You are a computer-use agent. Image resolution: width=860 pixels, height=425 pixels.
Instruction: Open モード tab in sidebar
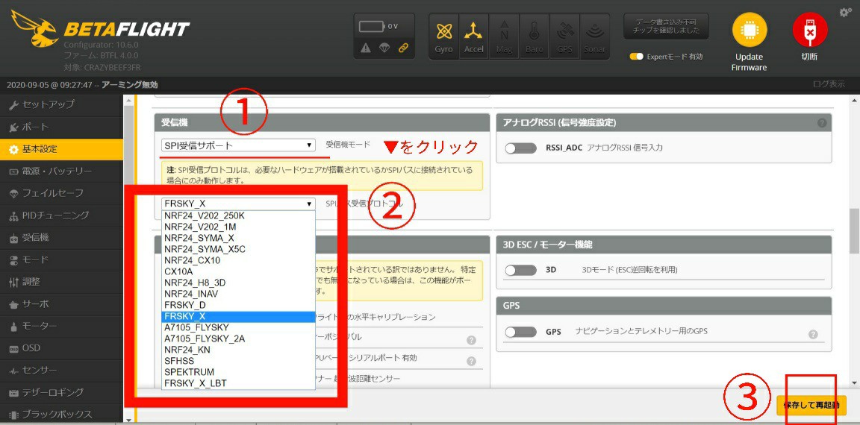coord(61,259)
